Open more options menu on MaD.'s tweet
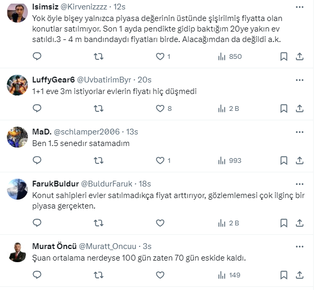320x290 pixels. (299, 131)
